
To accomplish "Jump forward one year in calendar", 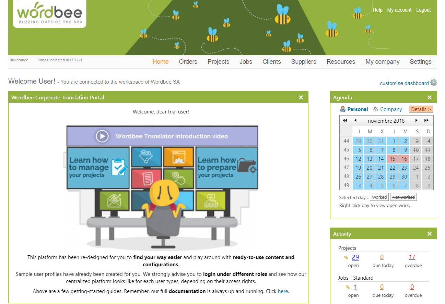I will point(426,121).
